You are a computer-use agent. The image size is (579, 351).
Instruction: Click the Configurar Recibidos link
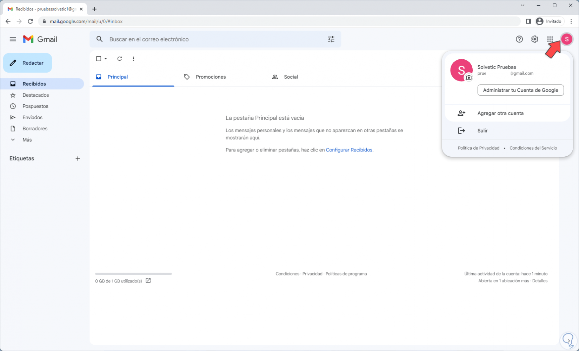click(349, 150)
